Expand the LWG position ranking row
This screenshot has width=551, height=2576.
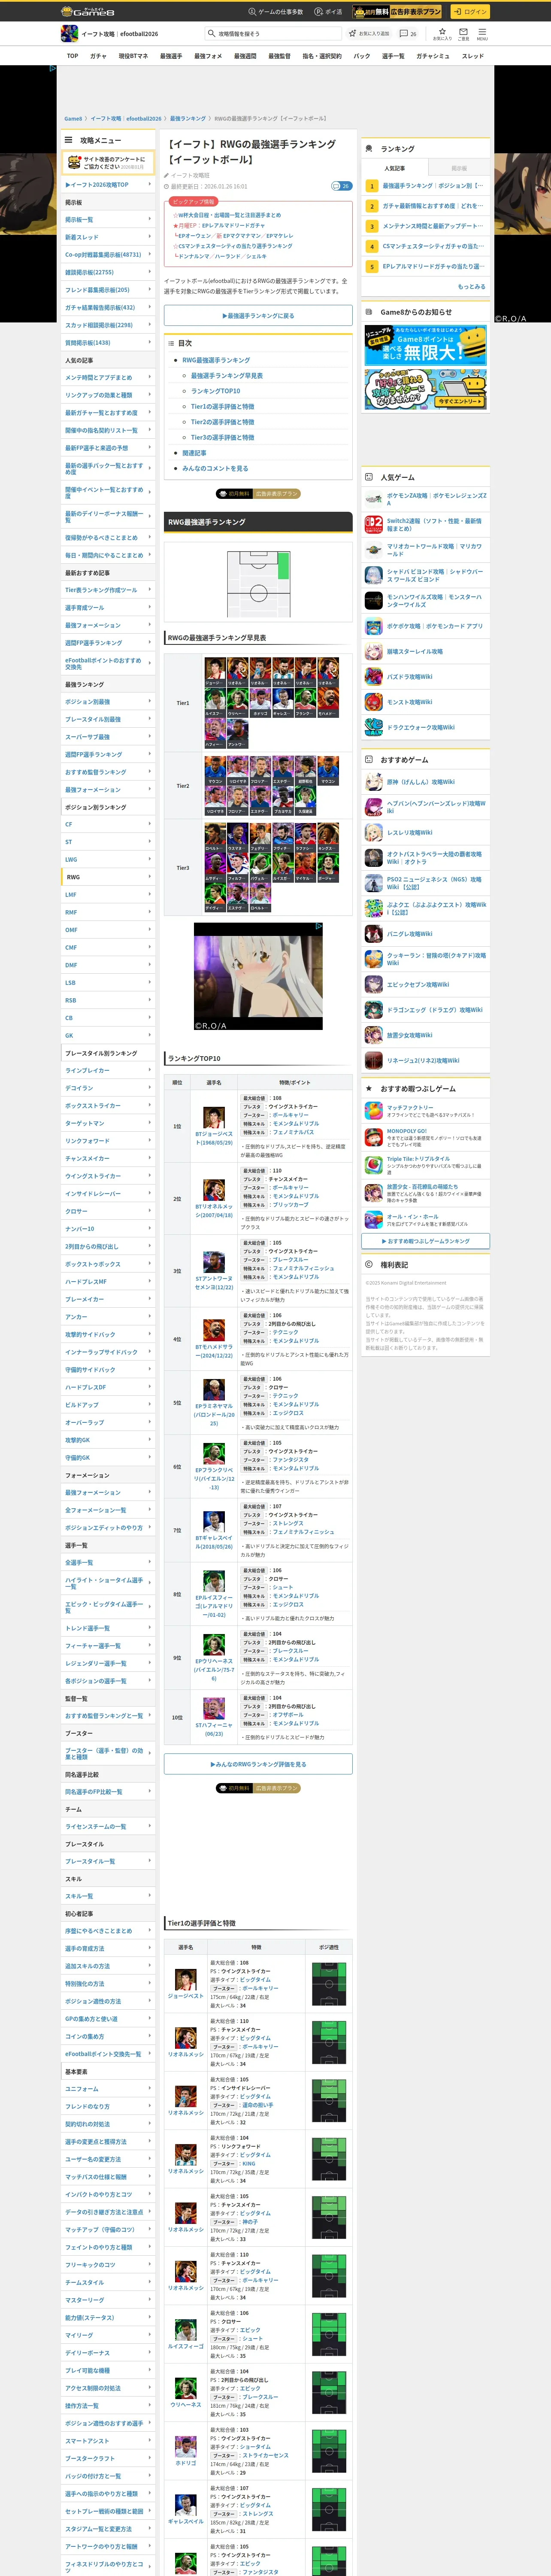point(108,860)
